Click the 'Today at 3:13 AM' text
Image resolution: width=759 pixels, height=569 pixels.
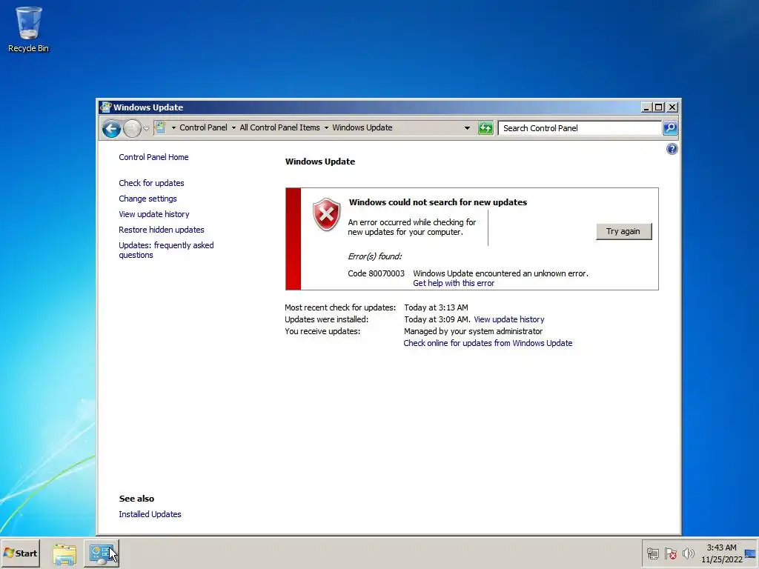[436, 307]
